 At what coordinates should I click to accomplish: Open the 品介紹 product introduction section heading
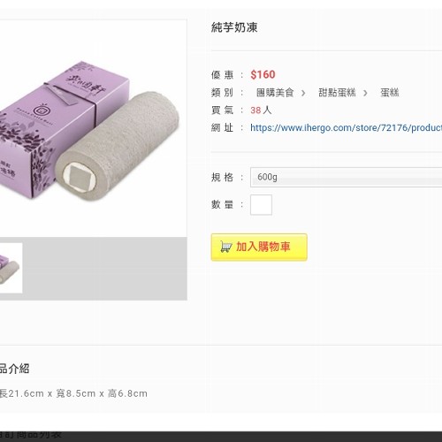[14, 369]
